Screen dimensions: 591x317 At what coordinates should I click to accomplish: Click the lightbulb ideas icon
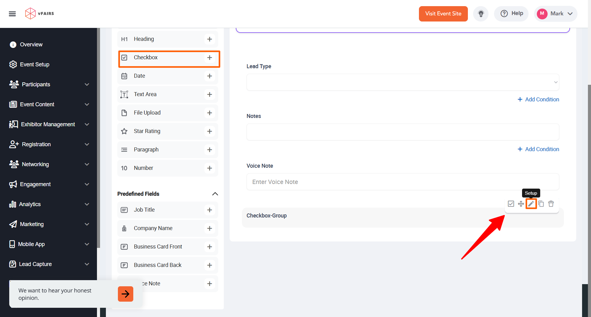[481, 14]
